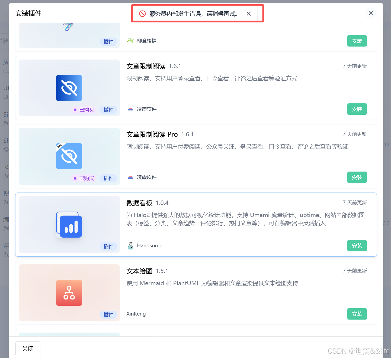Dismiss the server error notification
391x358 pixels.
[249, 14]
